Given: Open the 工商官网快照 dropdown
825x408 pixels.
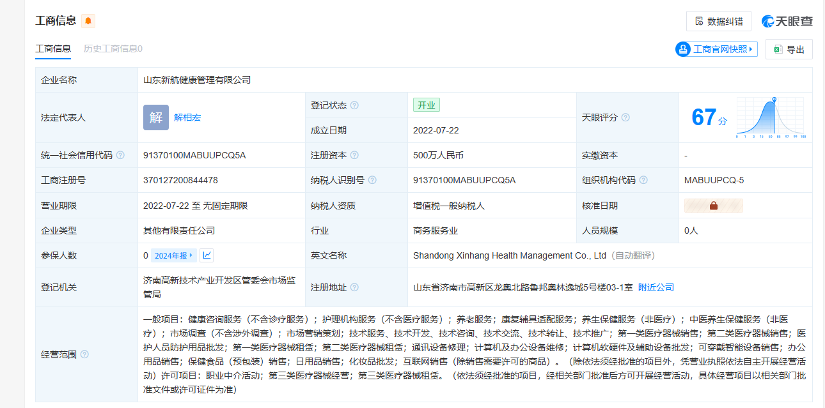Looking at the screenshot, I should (x=716, y=49).
